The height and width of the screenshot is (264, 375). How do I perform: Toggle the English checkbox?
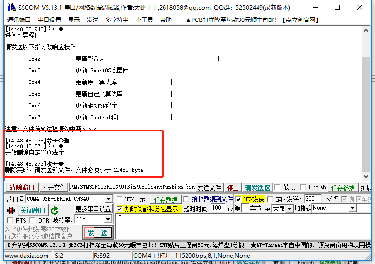pos(303,187)
